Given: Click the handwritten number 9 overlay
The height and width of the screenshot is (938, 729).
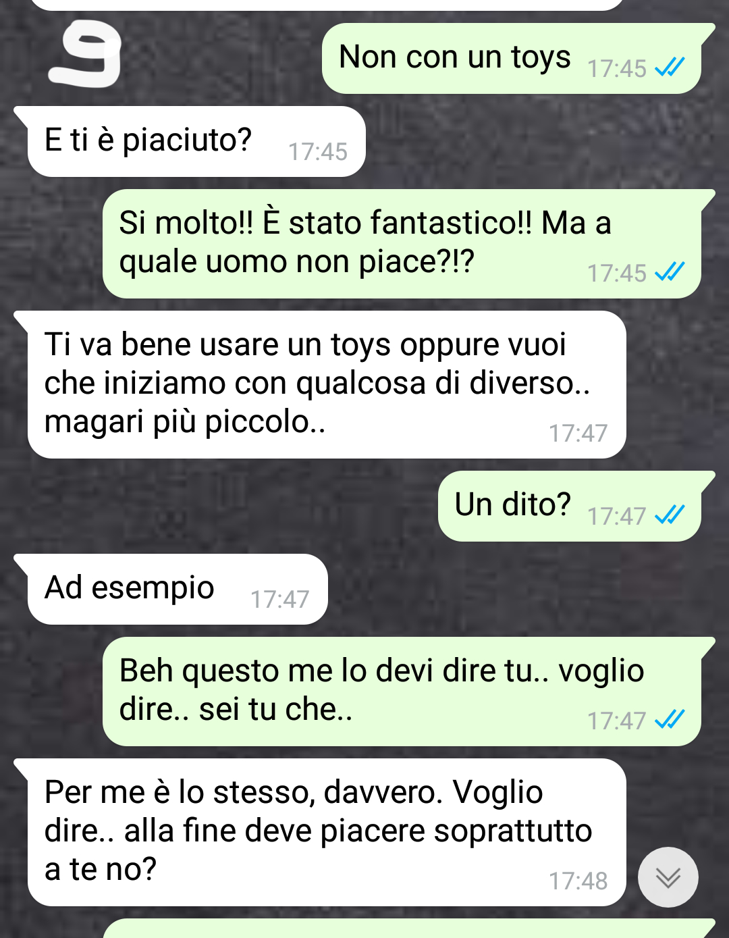Looking at the screenshot, I should click(x=86, y=56).
